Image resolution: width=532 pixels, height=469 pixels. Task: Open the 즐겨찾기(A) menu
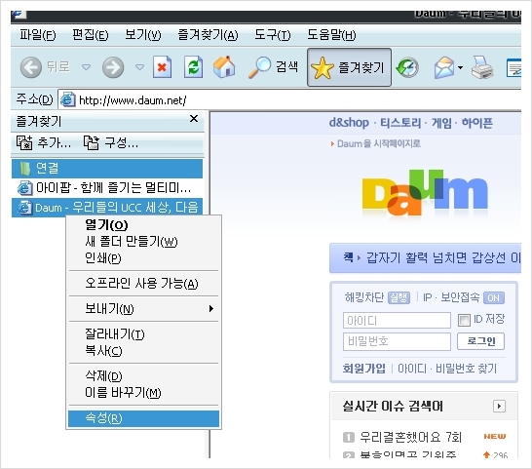(208, 35)
